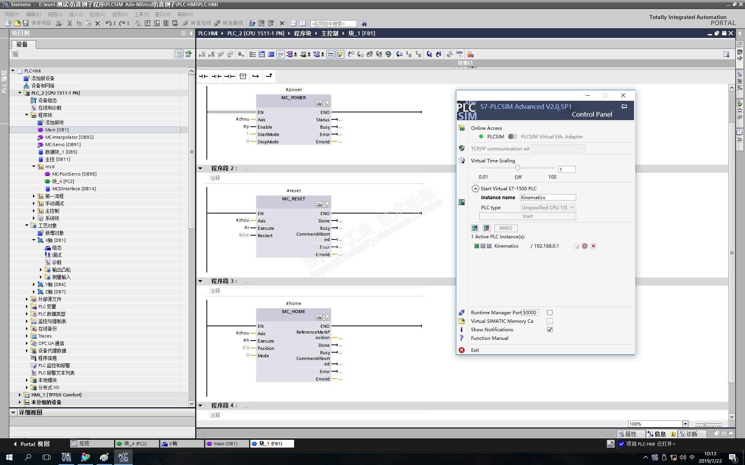Click the Start button for virtual PLC

pos(527,216)
